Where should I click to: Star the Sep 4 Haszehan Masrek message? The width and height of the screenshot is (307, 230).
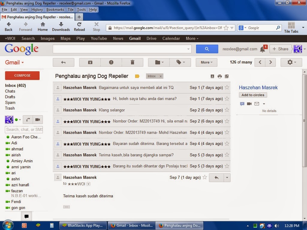coord(227,132)
